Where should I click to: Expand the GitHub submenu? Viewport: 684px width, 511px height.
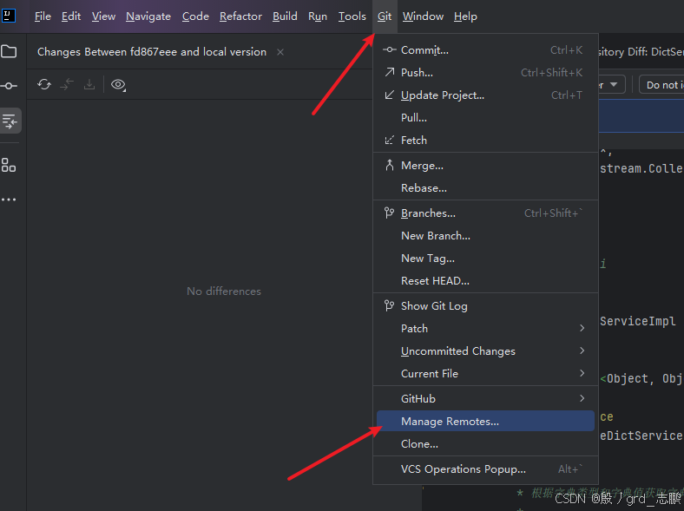coord(485,399)
